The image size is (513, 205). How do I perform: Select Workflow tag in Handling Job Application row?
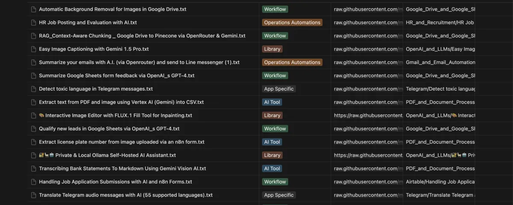click(x=275, y=182)
